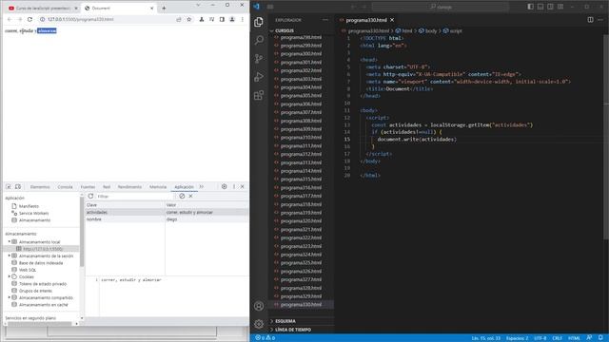Open programa312.html in the explorer

click(301, 154)
